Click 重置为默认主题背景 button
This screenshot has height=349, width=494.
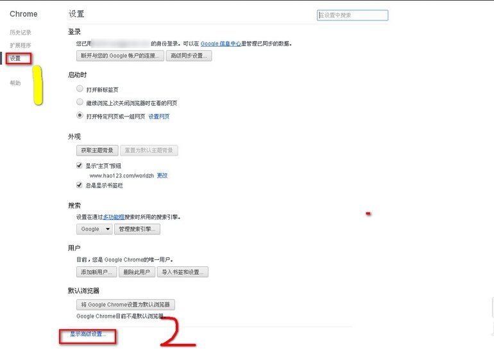[149, 150]
